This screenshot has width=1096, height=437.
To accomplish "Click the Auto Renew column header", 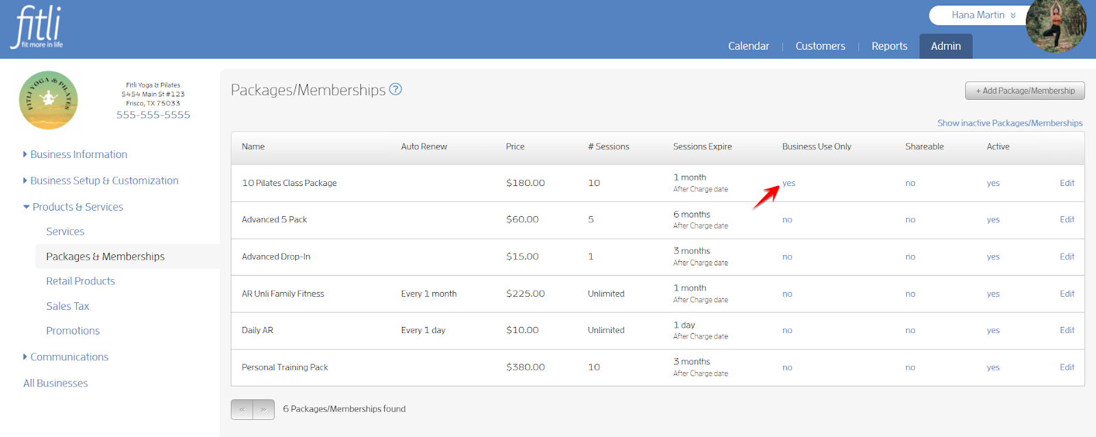I will 424,146.
